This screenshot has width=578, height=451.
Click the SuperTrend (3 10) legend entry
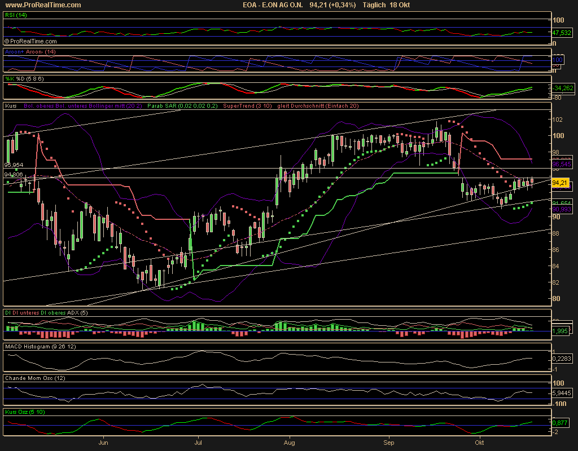point(247,106)
